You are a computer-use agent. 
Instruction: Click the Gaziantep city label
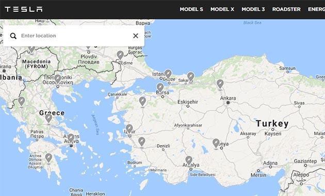[305, 161]
